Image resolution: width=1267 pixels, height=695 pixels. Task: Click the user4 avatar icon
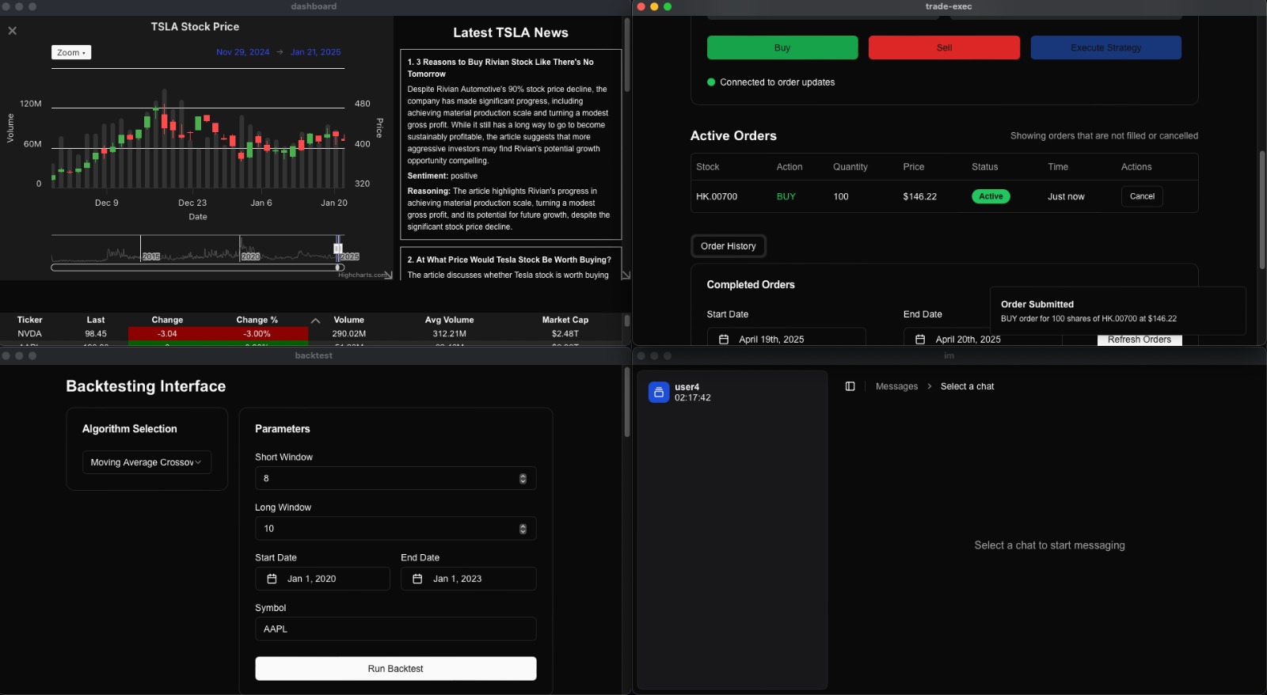[x=659, y=393]
